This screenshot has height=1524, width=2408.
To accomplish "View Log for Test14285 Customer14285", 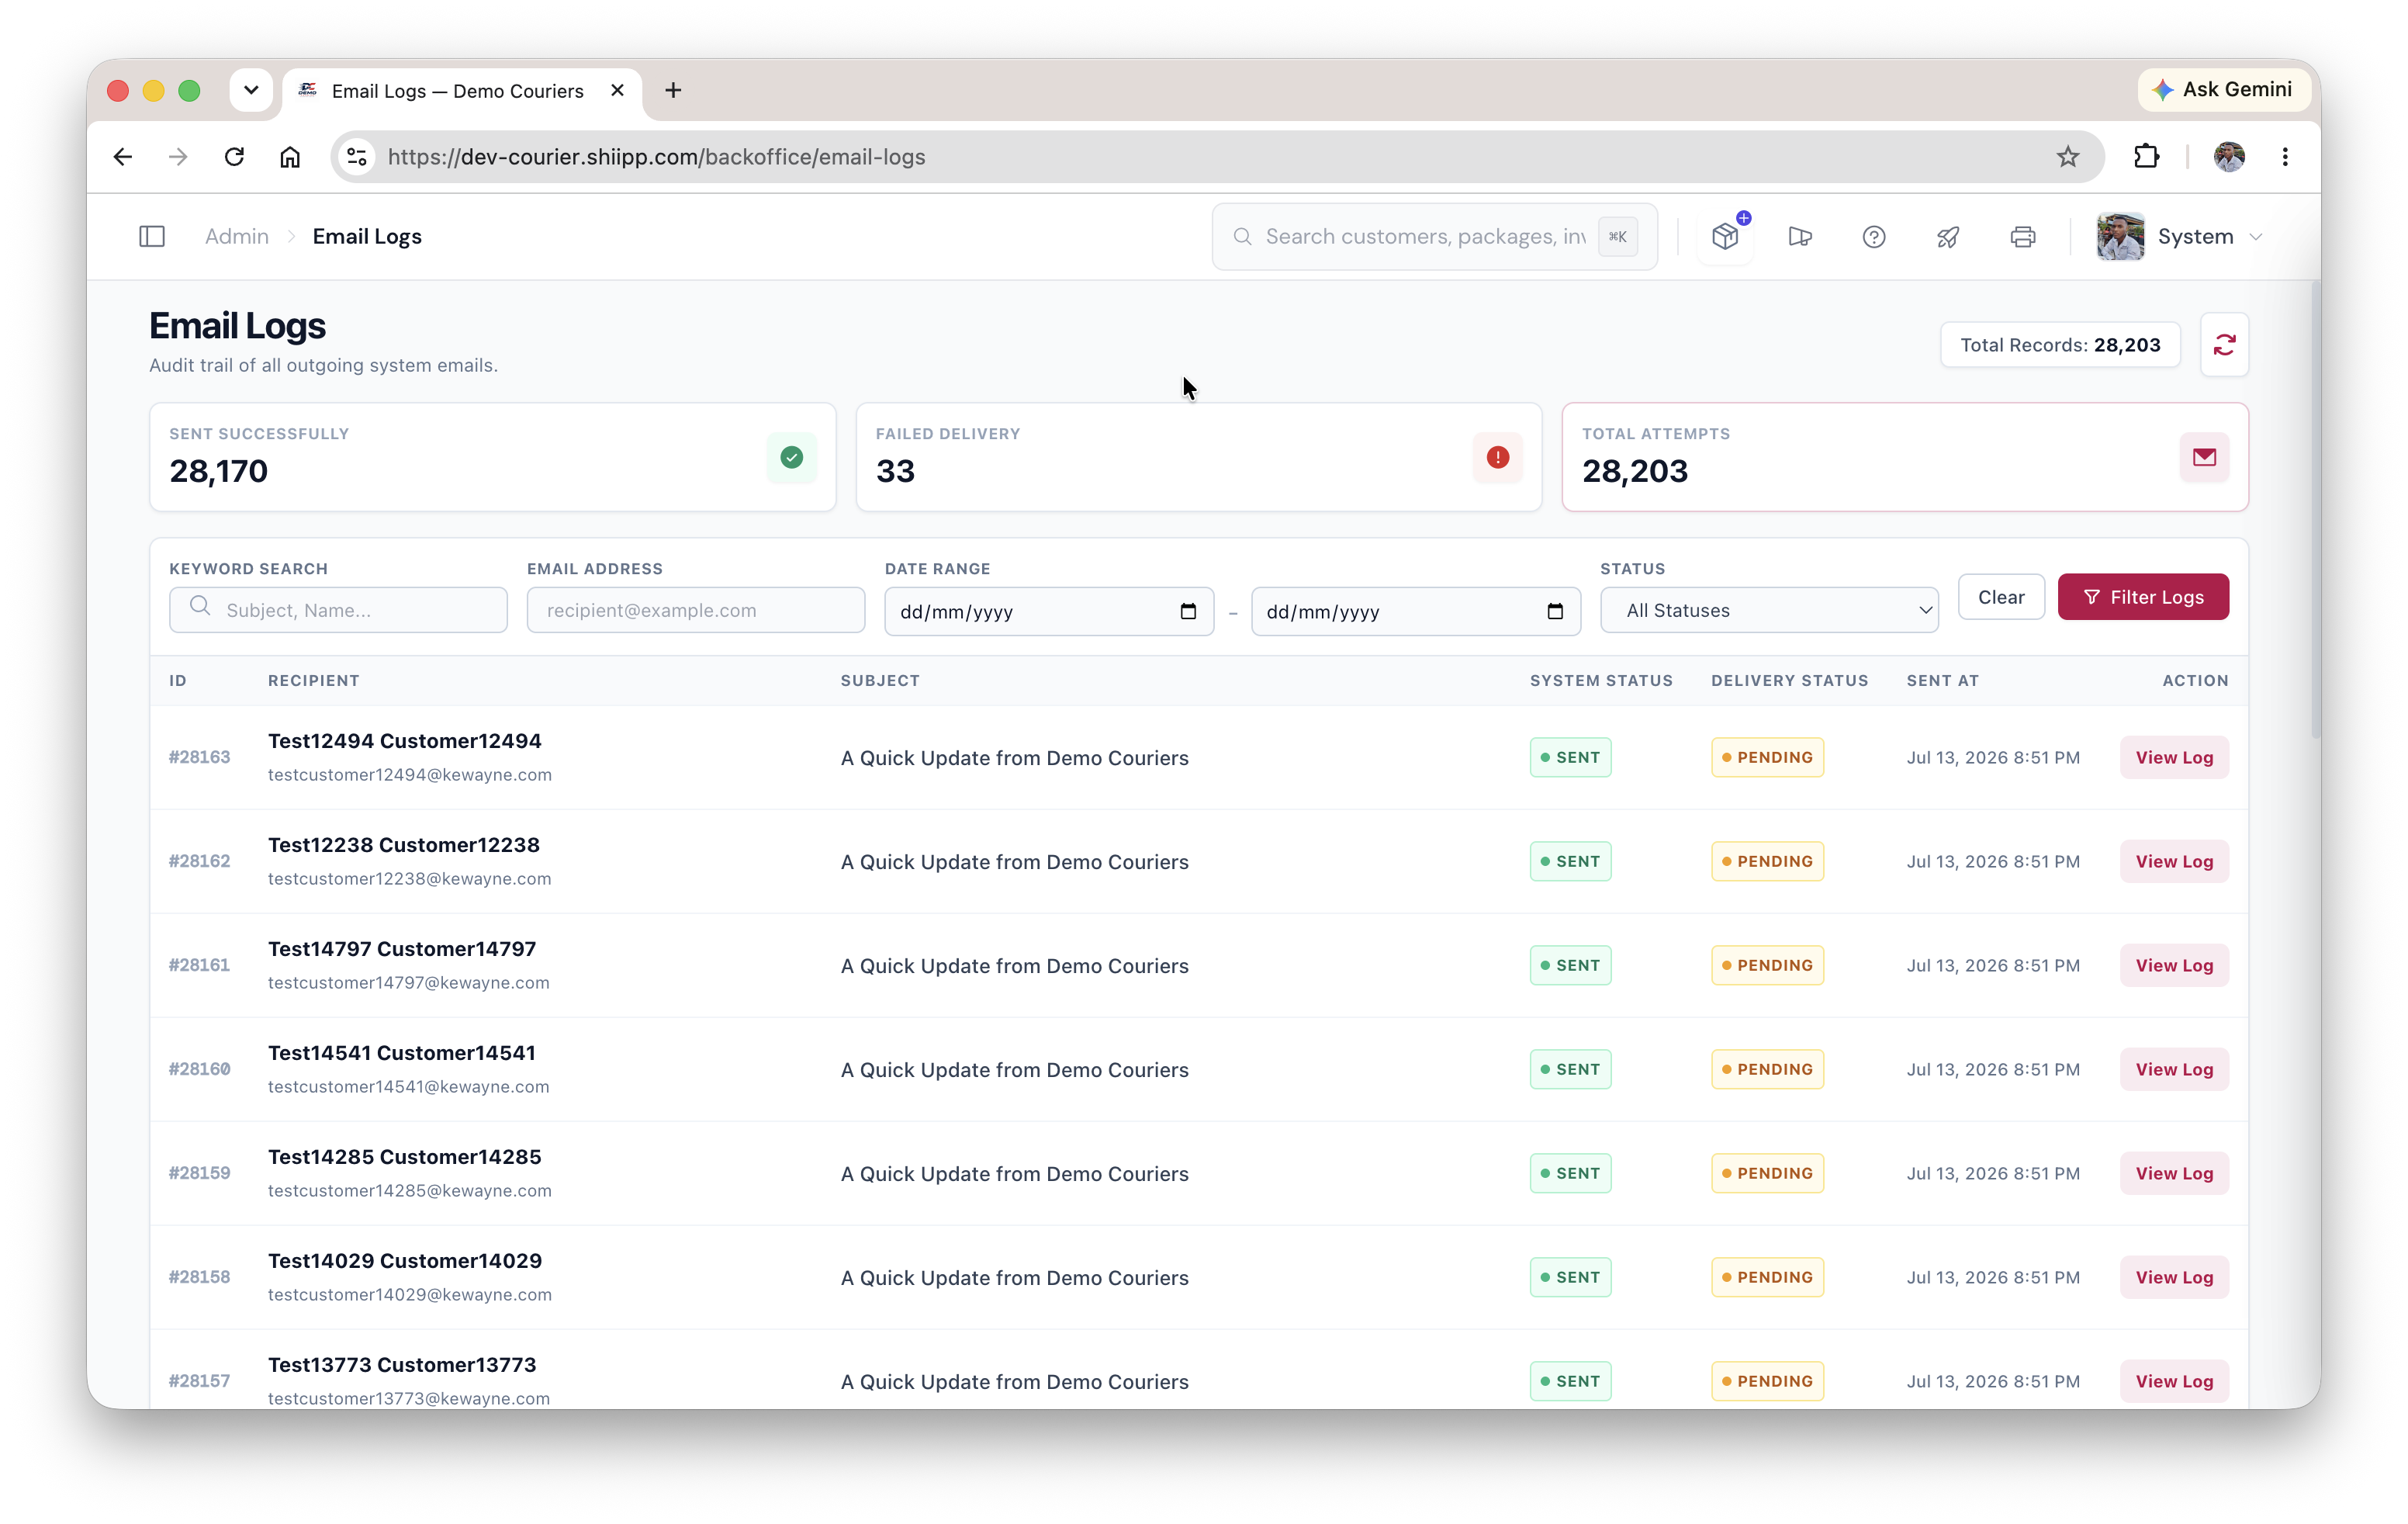I will click(2174, 1174).
